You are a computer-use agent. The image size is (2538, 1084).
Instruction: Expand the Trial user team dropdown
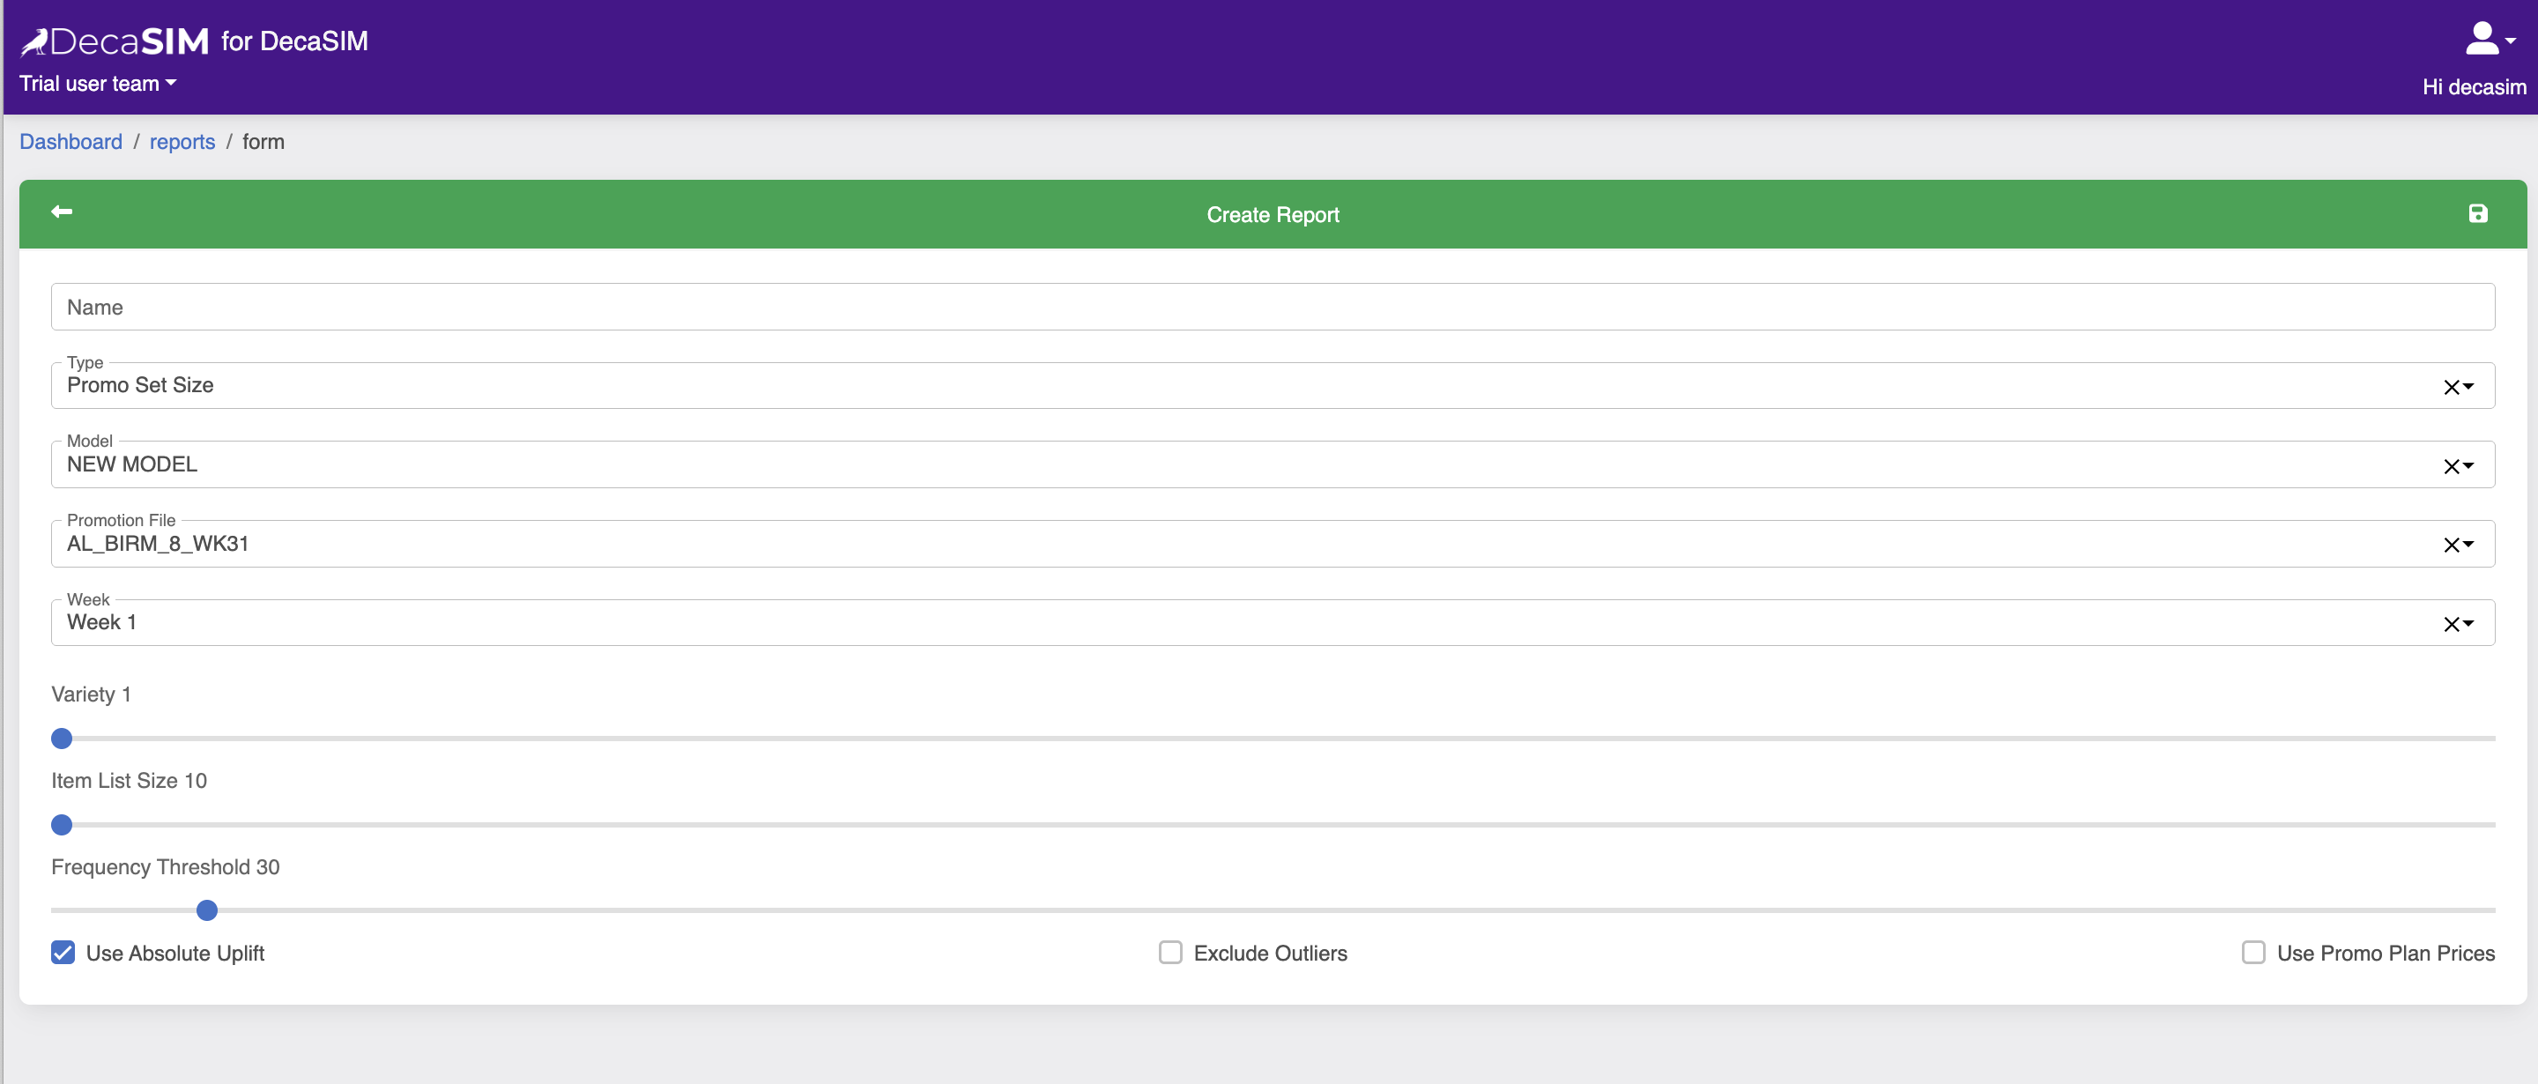[x=98, y=84]
